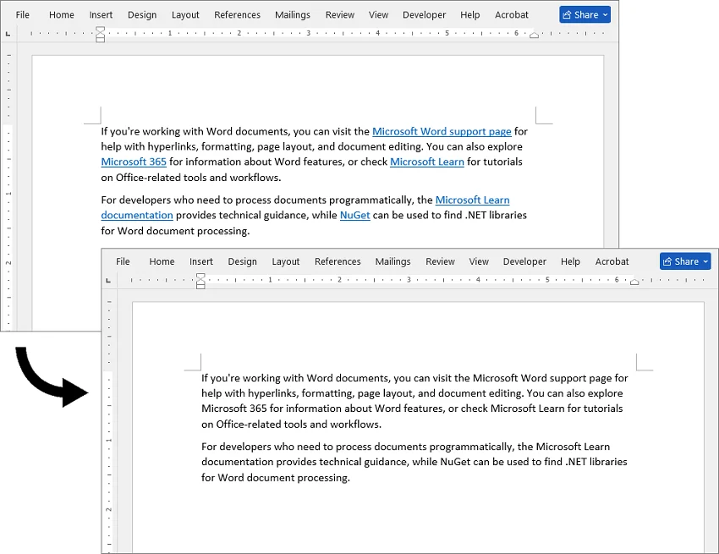Screen dimensions: 719x554
Task: Open Help tab in lower Word window
Action: [x=570, y=261]
